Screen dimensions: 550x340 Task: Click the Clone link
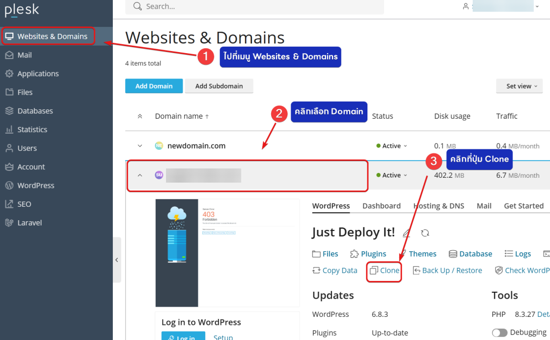(385, 271)
